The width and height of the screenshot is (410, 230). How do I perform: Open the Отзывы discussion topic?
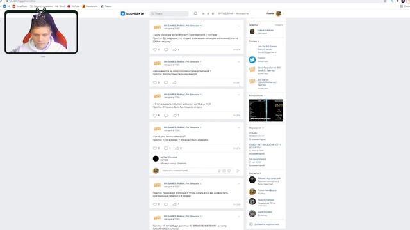253,133
